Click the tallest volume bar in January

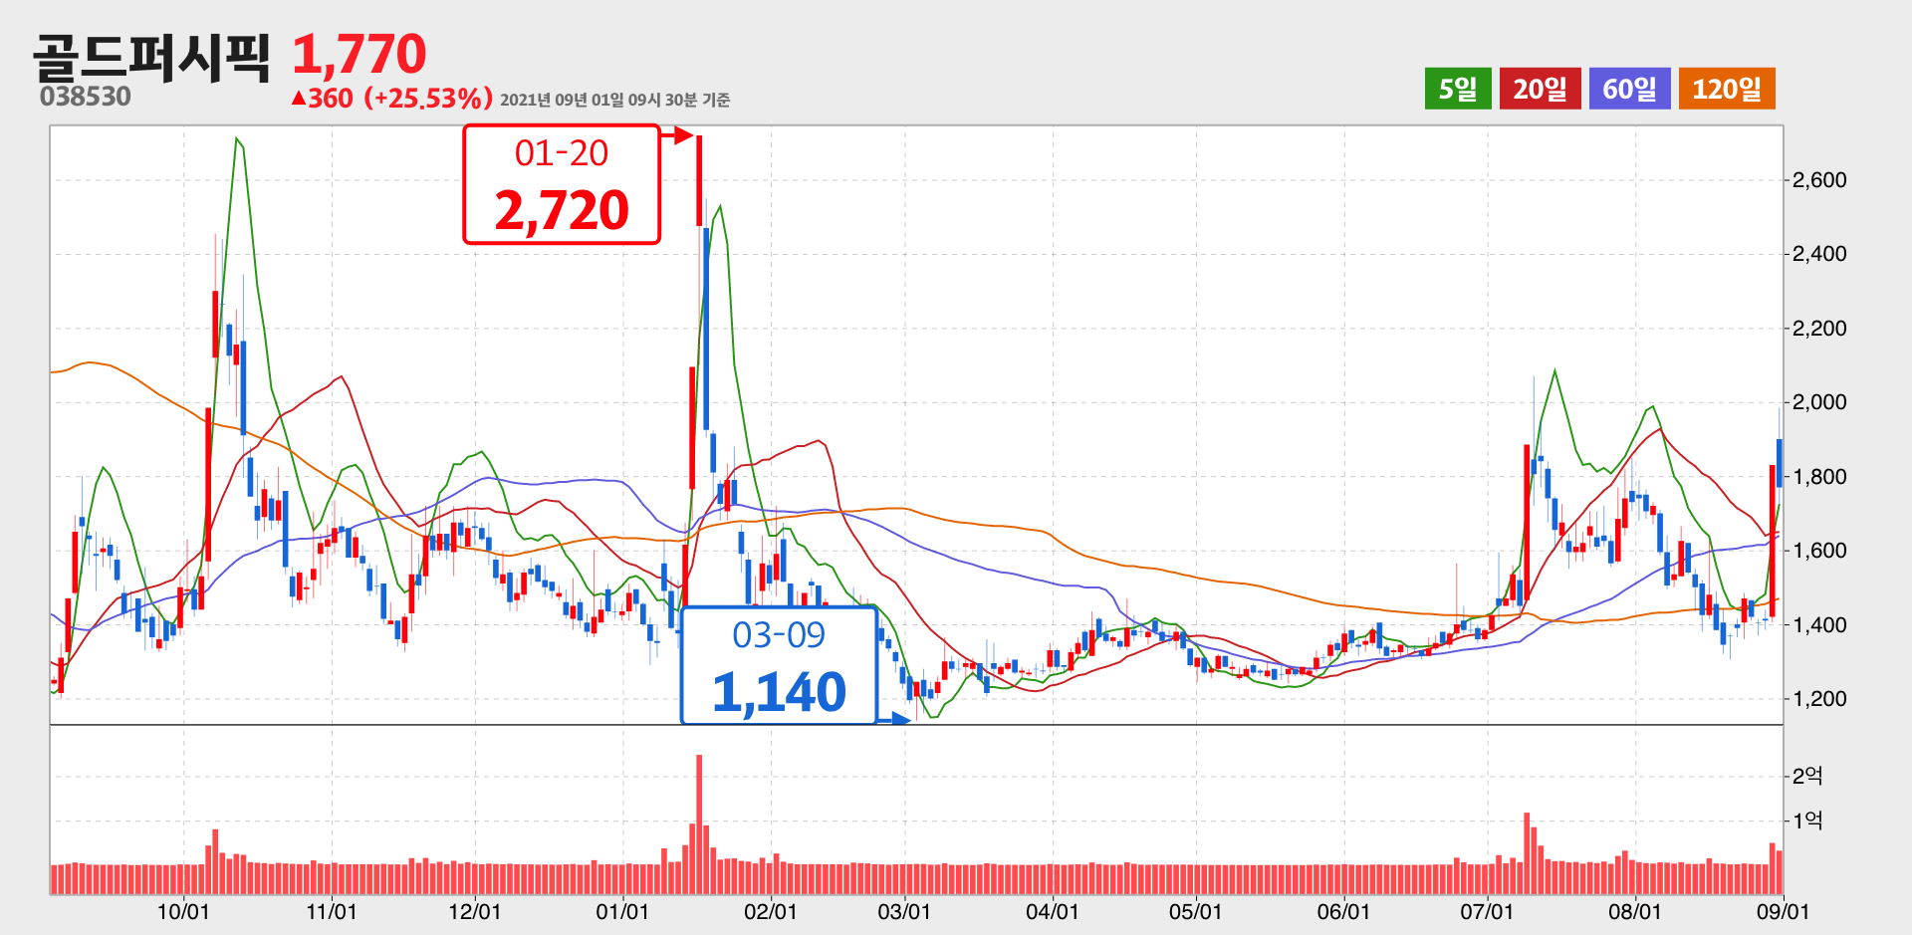699,824
